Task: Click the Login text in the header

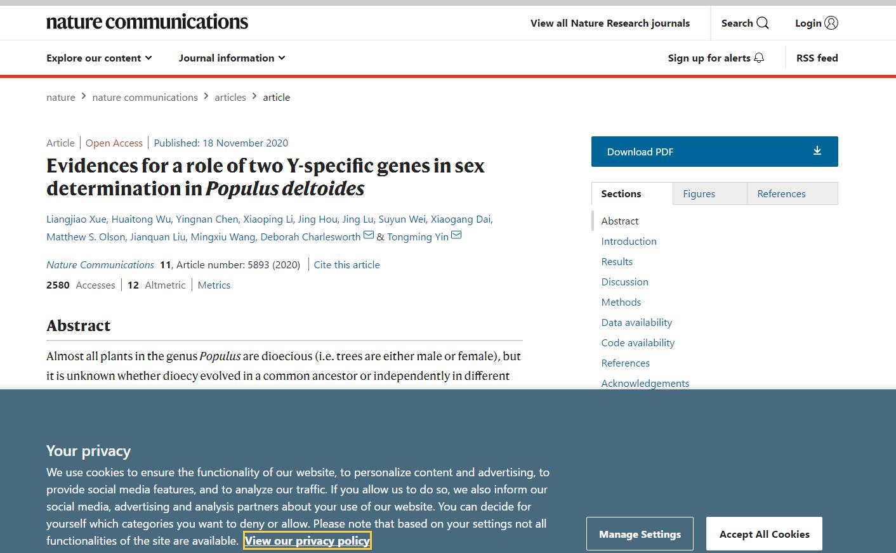Action: pos(808,23)
